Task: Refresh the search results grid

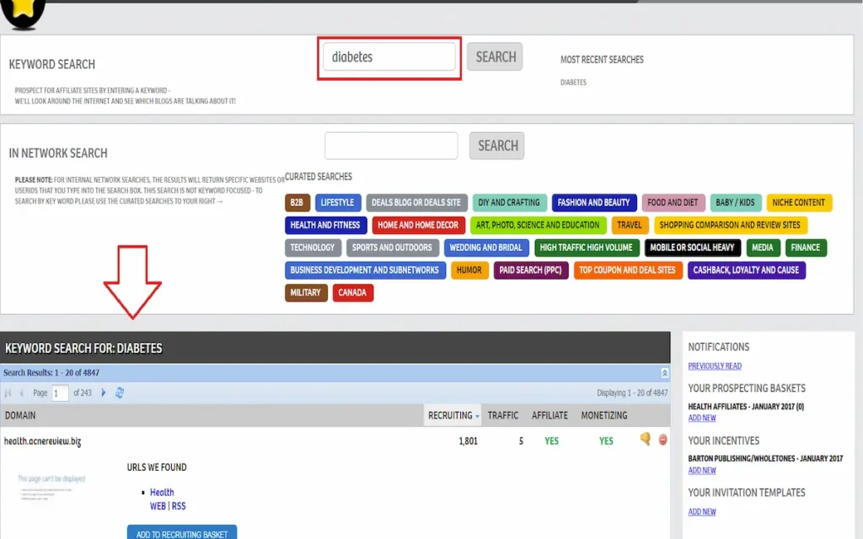Action: click(x=120, y=392)
